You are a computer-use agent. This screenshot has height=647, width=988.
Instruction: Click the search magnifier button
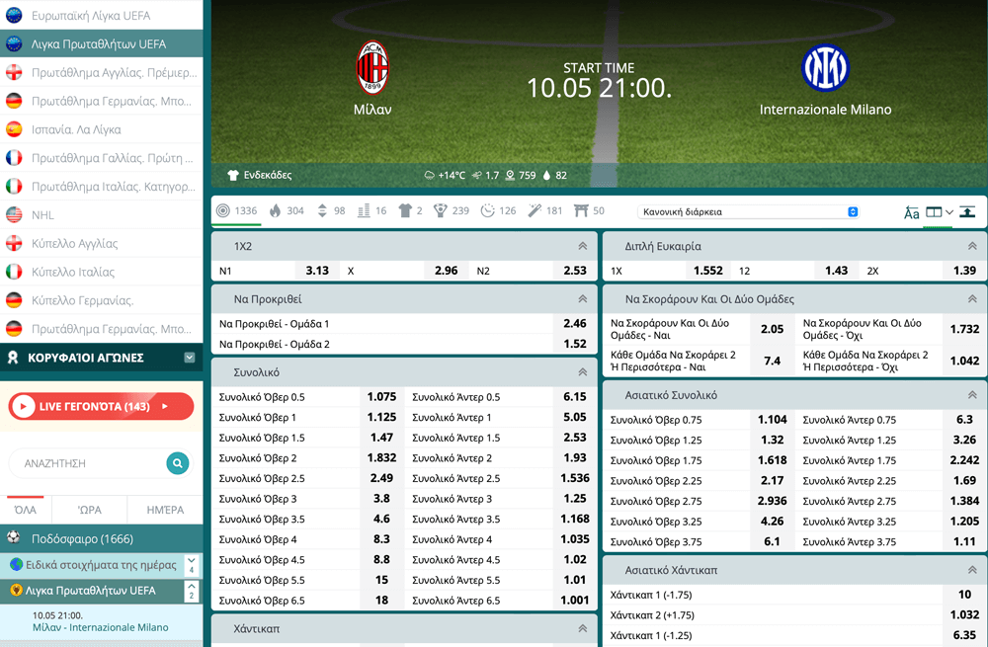[177, 462]
